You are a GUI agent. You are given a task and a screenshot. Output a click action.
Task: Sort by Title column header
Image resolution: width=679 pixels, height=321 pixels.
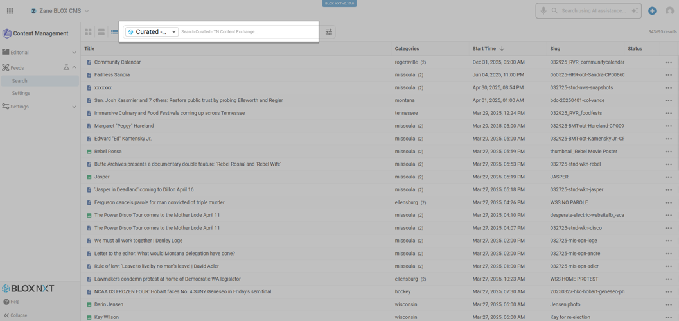(89, 48)
